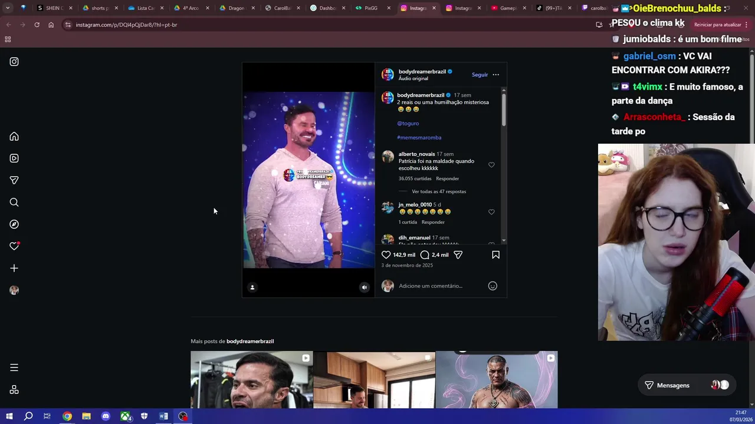Follow bodydreamerbrazil with Seguir
The height and width of the screenshot is (424, 755).
click(x=480, y=75)
